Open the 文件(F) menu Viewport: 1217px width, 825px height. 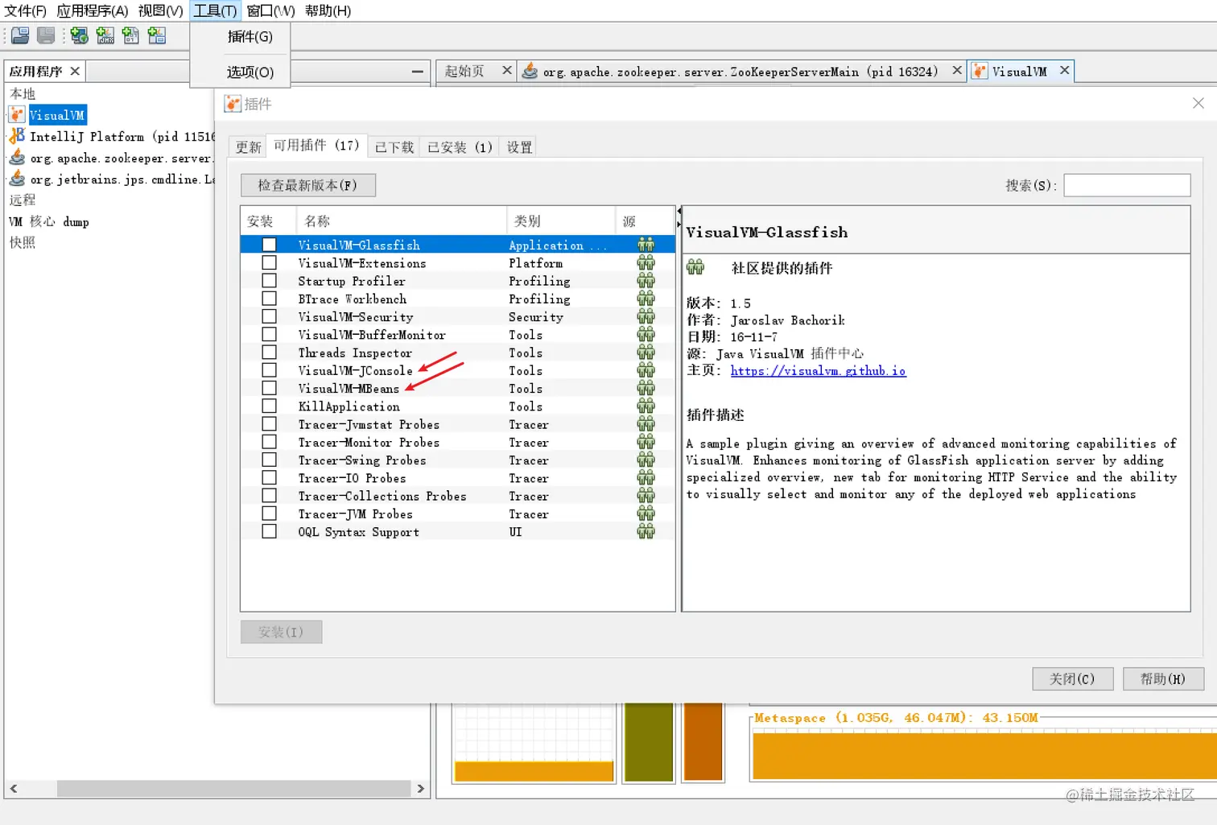25,10
